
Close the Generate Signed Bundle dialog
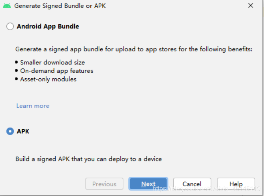pos(251,6)
